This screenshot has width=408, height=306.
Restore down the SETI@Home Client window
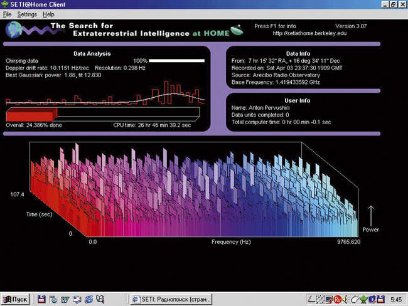394,4
